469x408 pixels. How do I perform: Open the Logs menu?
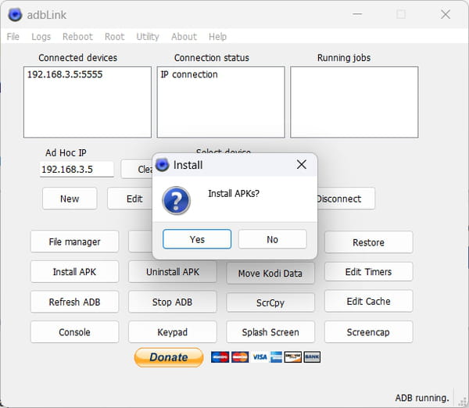click(x=41, y=37)
